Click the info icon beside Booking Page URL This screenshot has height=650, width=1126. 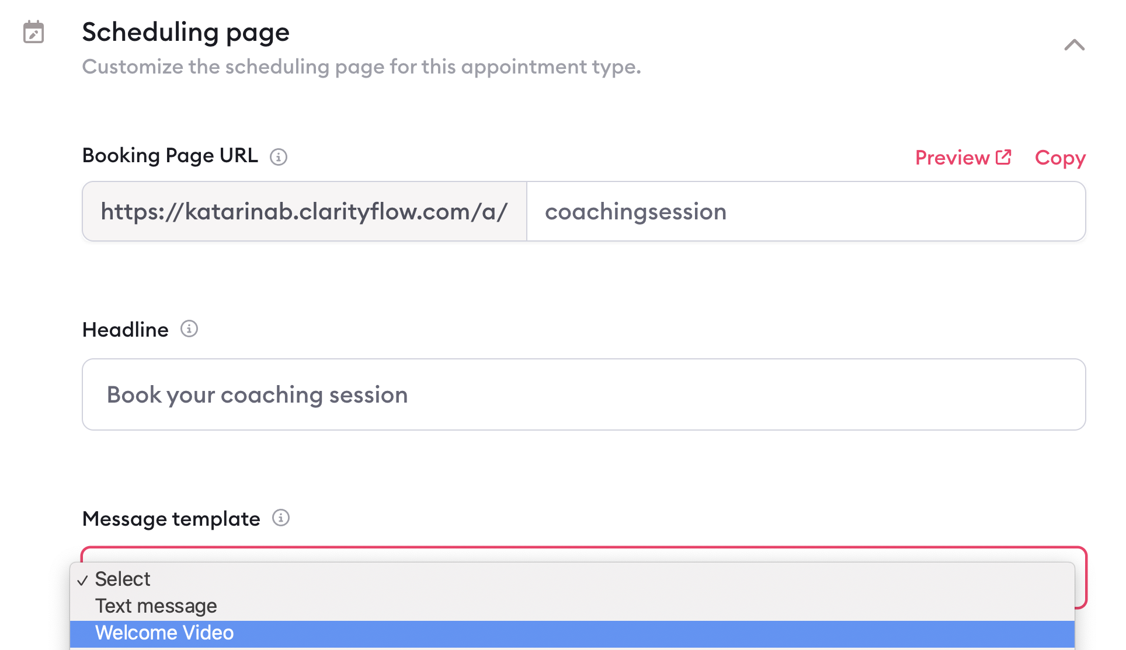tap(279, 157)
